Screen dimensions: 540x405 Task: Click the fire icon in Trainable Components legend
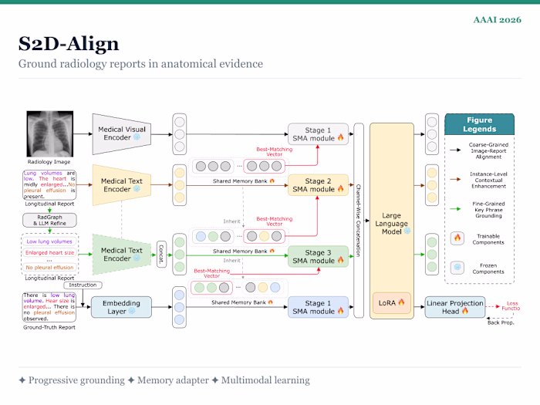coord(457,238)
